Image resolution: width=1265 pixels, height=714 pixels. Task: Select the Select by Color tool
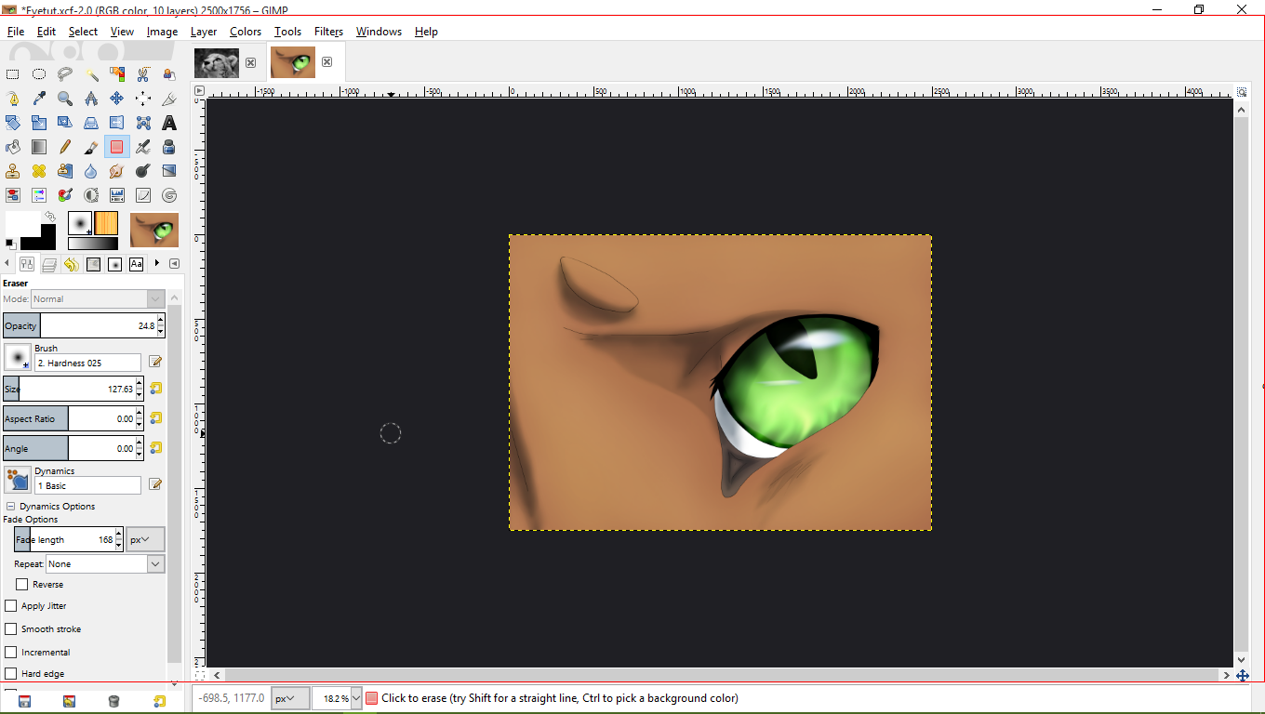[117, 74]
